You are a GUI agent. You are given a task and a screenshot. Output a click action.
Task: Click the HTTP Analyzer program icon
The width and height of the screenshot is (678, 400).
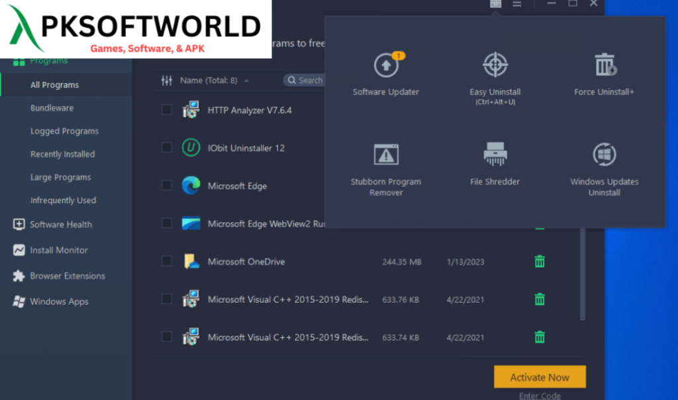coord(191,110)
